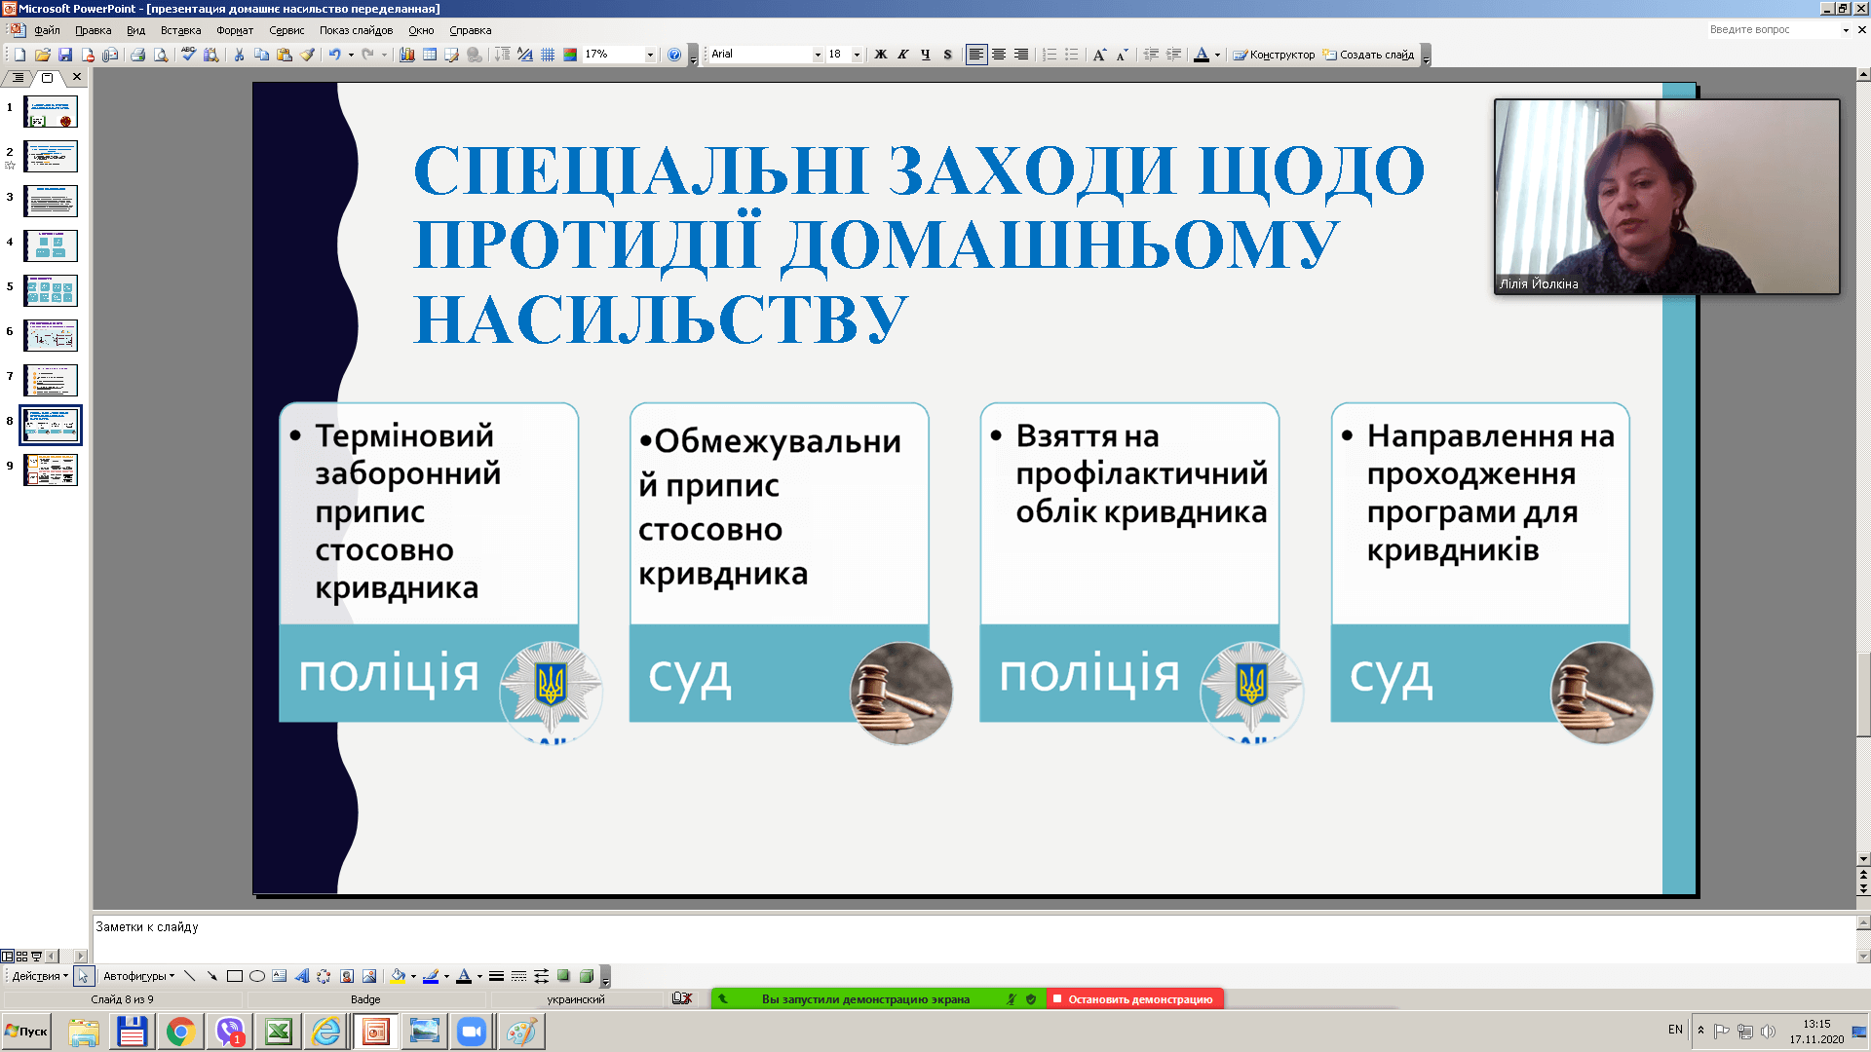This screenshot has height=1052, width=1871.
Task: Click the Print icon
Action: pos(137,55)
